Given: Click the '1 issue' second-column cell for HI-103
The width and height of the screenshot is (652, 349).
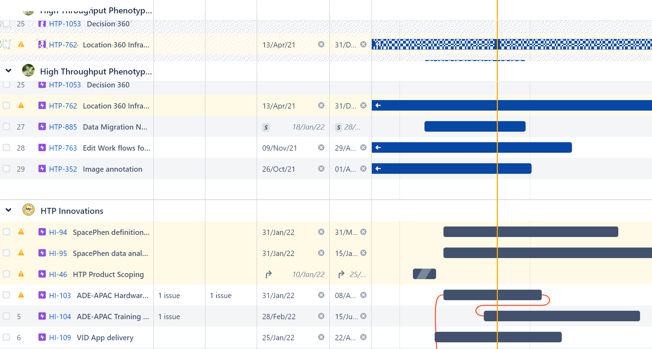Looking at the screenshot, I should pos(220,296).
